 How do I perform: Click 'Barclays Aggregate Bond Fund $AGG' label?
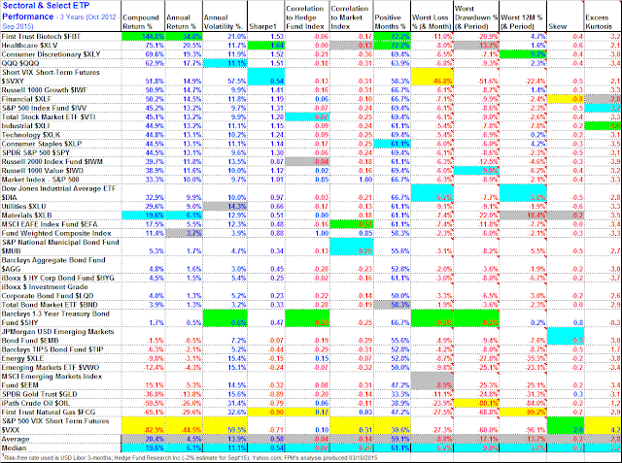(x=53, y=265)
